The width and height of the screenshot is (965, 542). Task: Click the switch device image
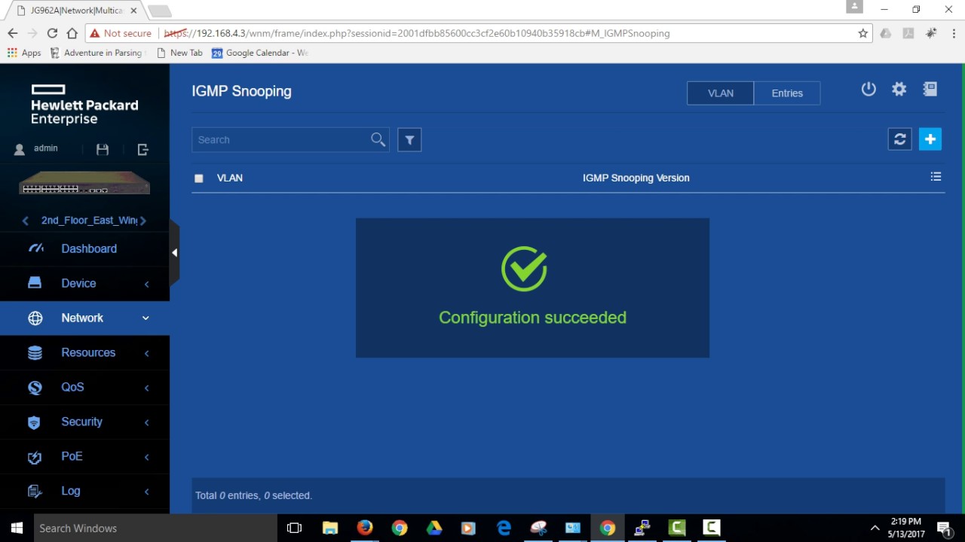click(84, 183)
